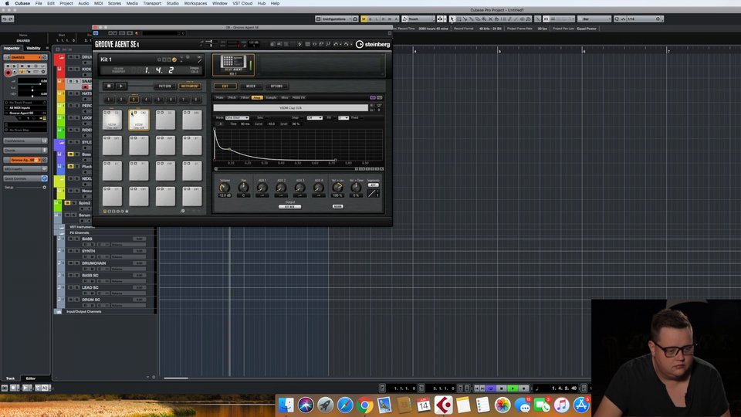The height and width of the screenshot is (417, 741).
Task: Open Inspector Setup gear
Action: pyautogui.click(x=45, y=187)
